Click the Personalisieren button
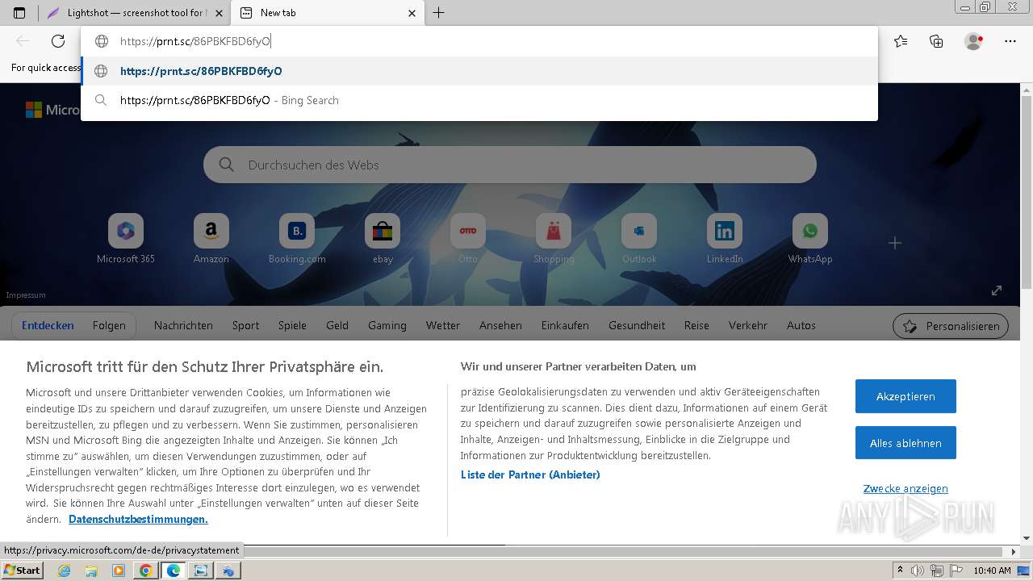 click(951, 326)
